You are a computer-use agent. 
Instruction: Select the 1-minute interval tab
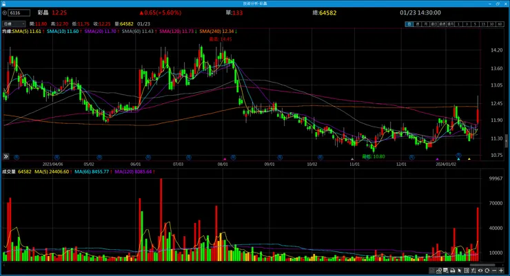pos(458,24)
